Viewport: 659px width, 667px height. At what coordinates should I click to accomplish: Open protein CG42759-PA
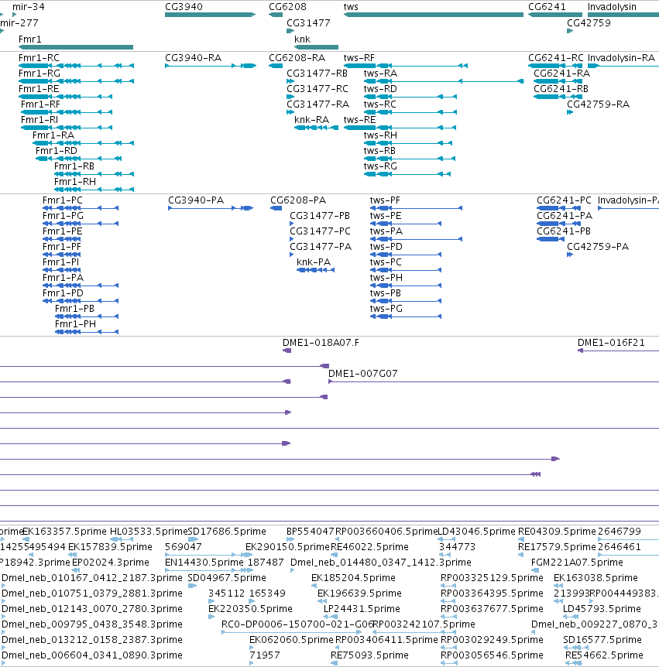click(x=570, y=255)
